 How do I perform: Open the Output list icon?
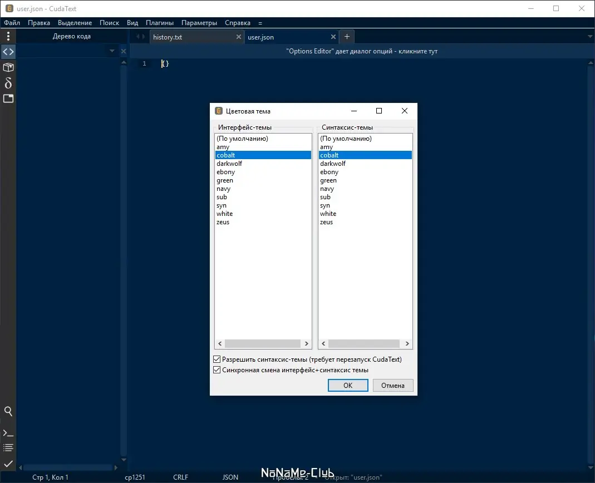pos(8,448)
